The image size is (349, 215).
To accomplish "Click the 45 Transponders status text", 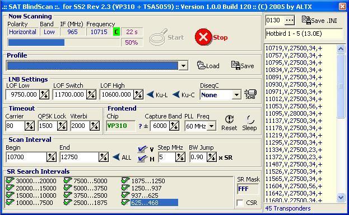I will [288, 208].
